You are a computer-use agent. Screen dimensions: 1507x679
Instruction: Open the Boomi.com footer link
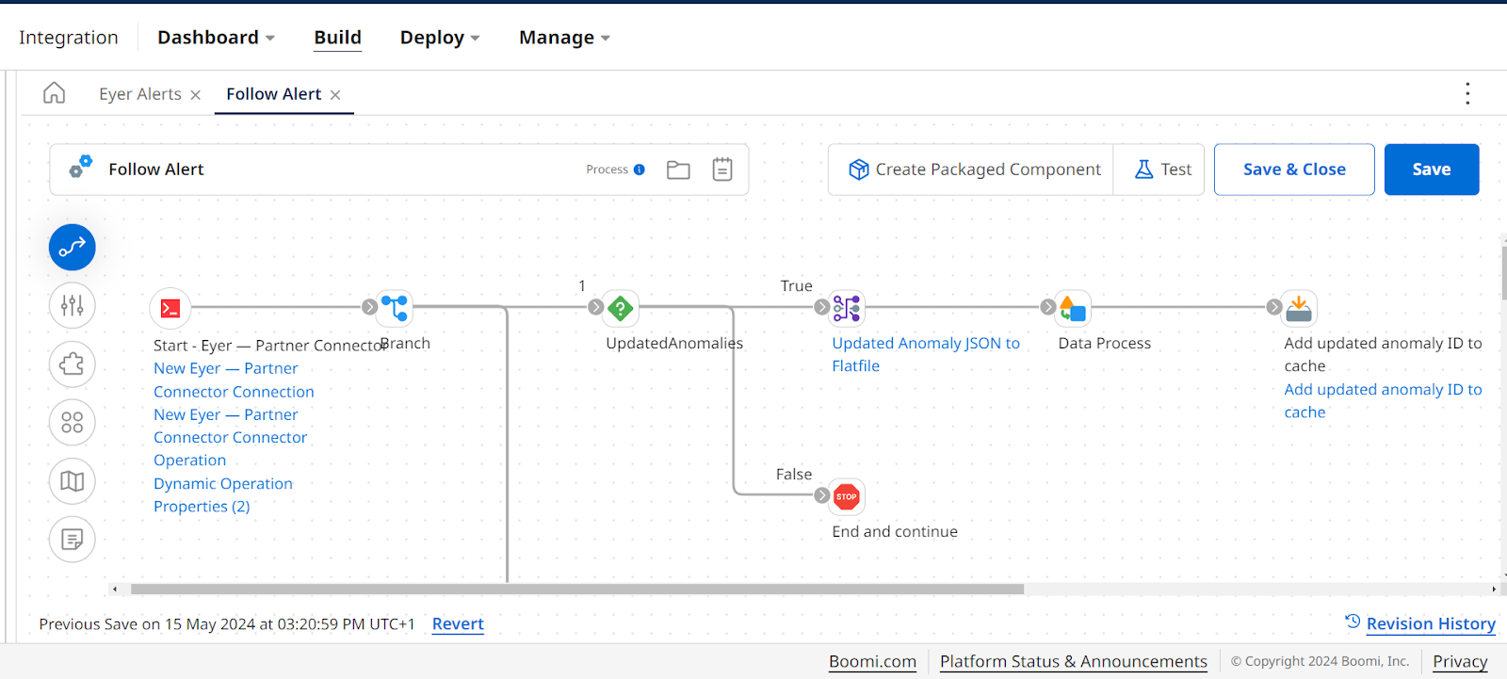click(x=872, y=661)
